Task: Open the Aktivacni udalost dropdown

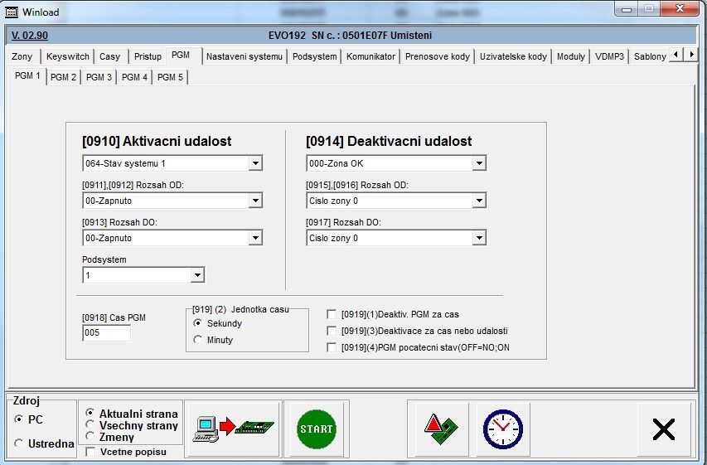Action: pyautogui.click(x=255, y=163)
